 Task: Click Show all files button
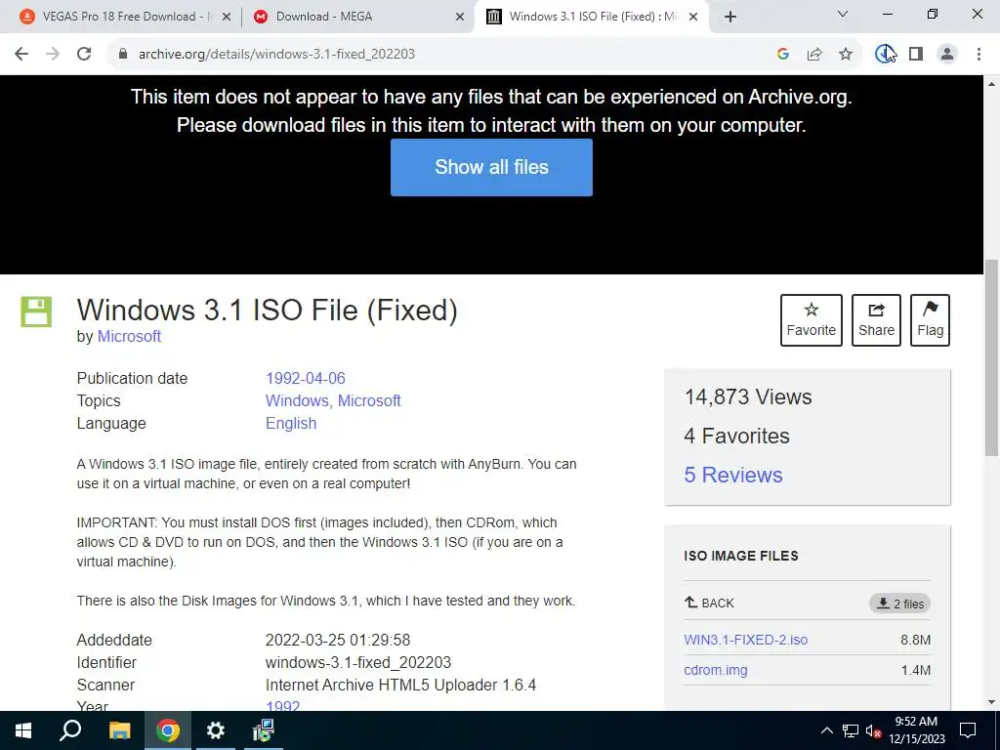491,167
